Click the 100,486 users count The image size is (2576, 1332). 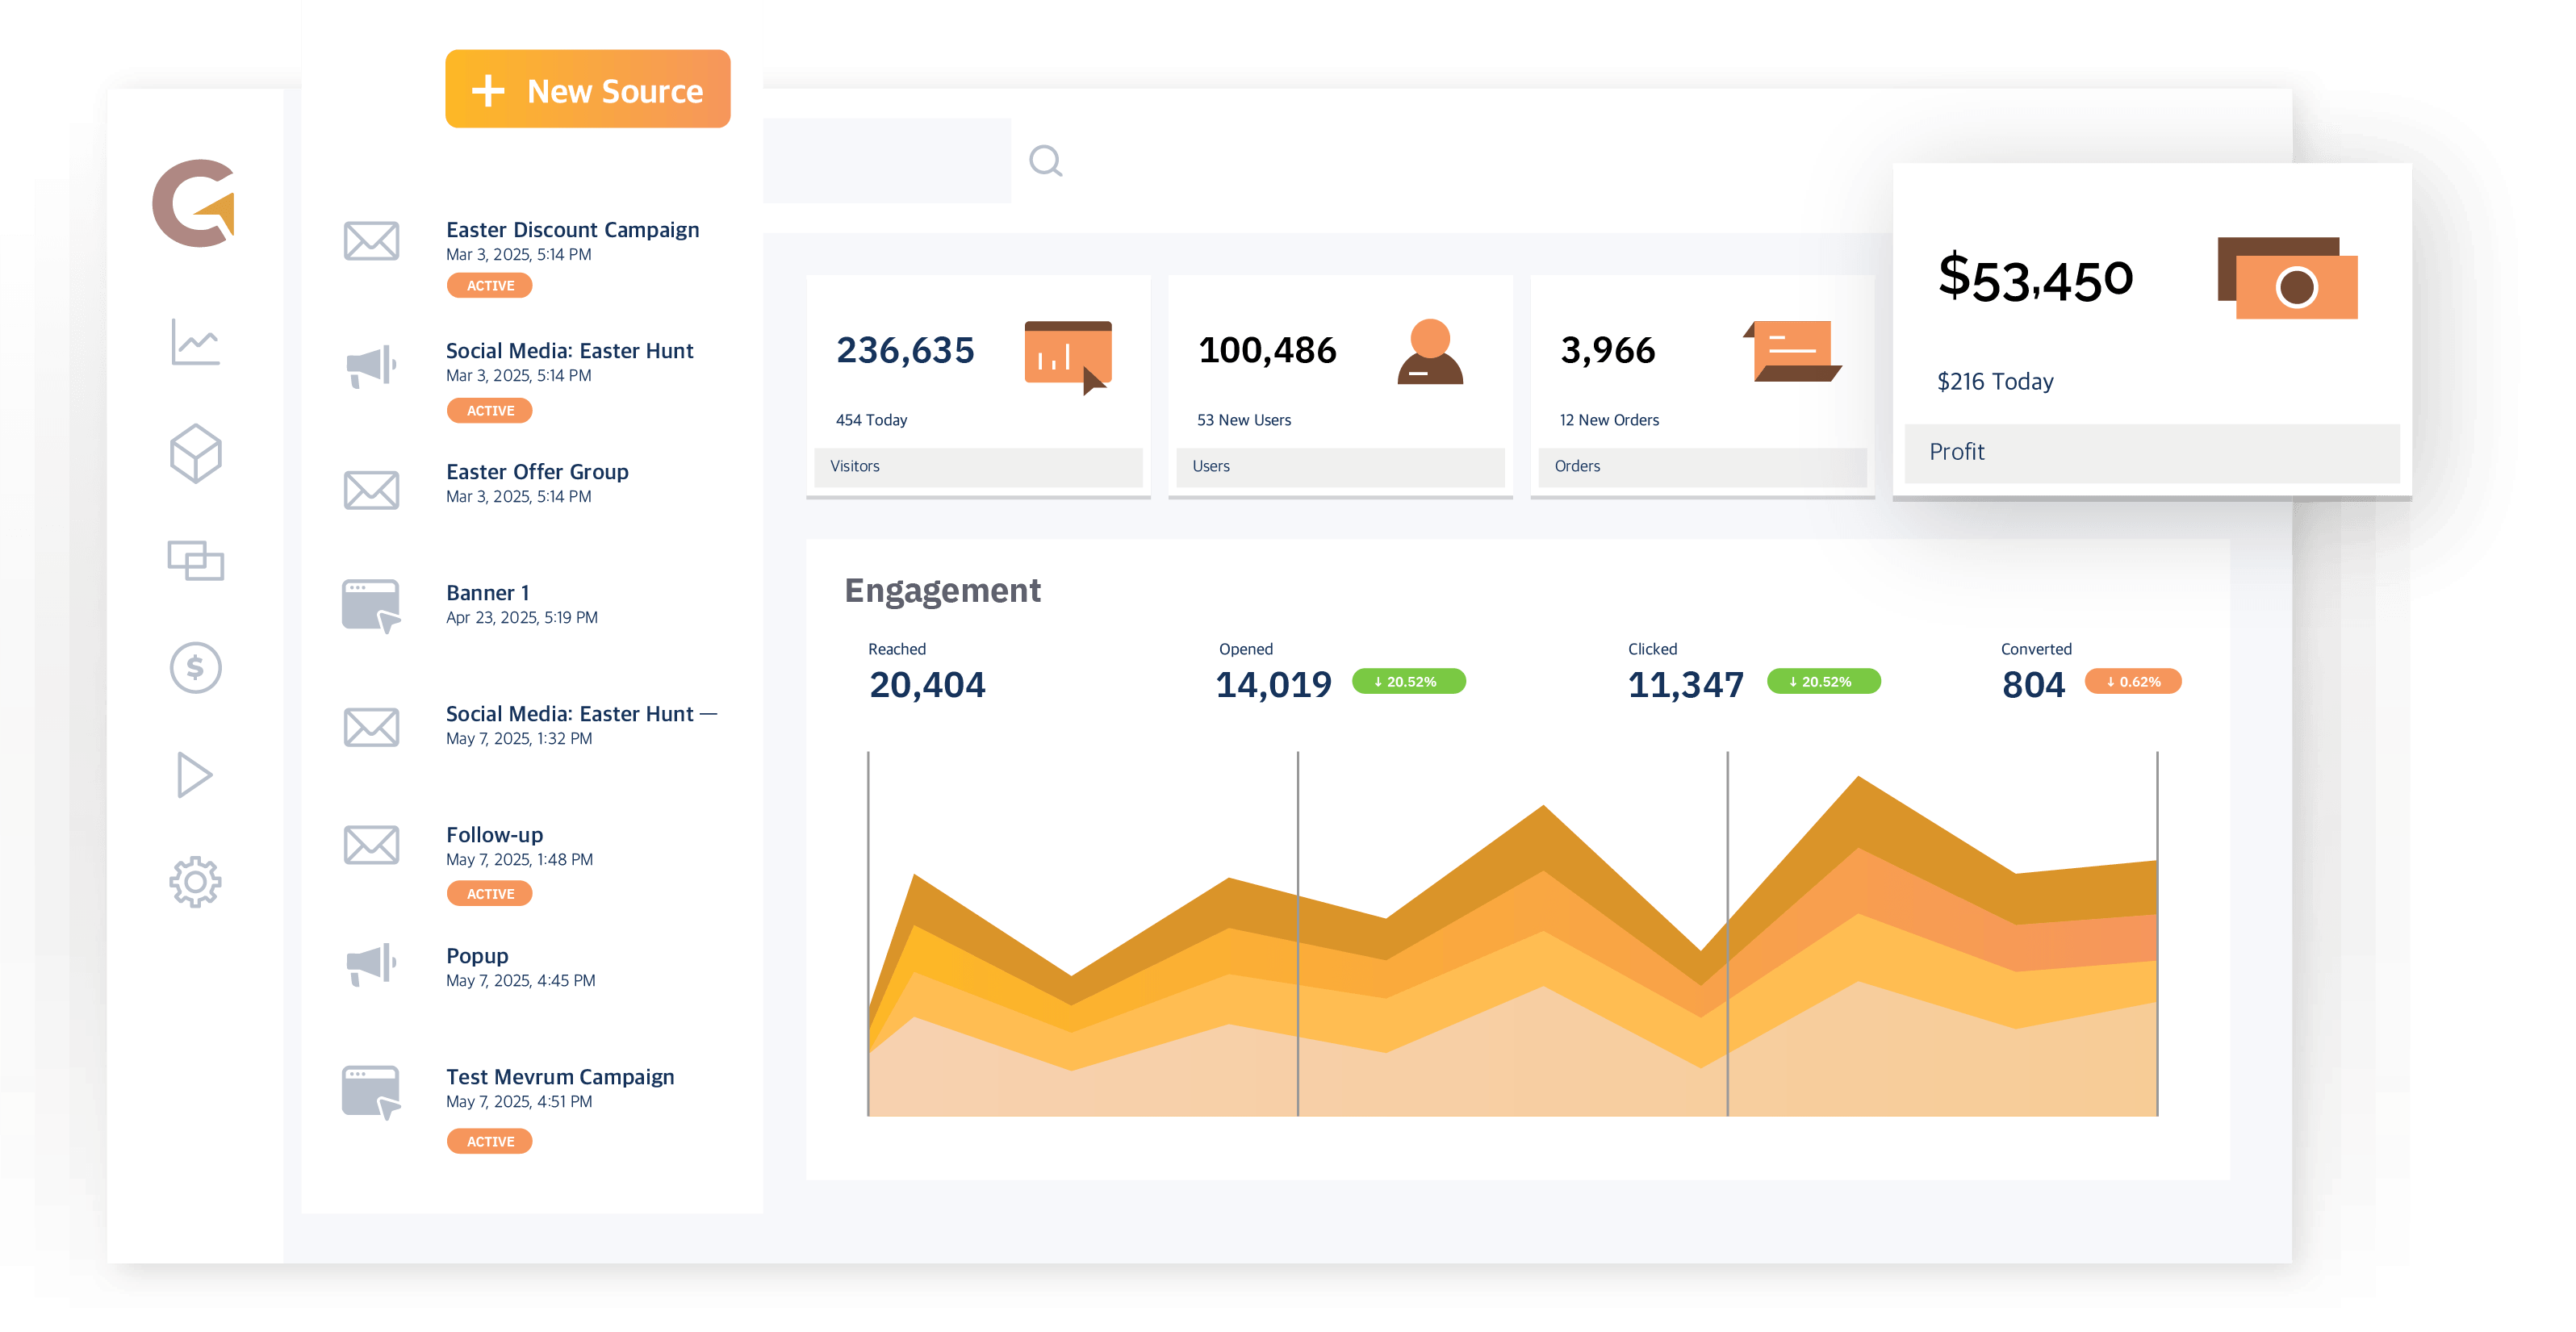(1267, 351)
